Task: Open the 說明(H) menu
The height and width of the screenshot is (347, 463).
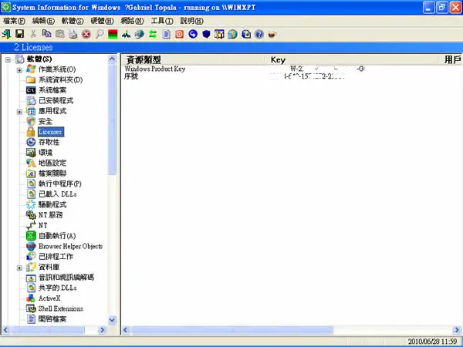Action: coord(191,21)
